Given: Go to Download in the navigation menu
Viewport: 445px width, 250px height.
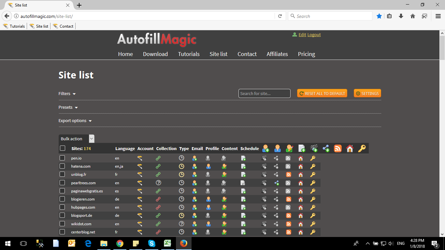Looking at the screenshot, I should (x=155, y=54).
